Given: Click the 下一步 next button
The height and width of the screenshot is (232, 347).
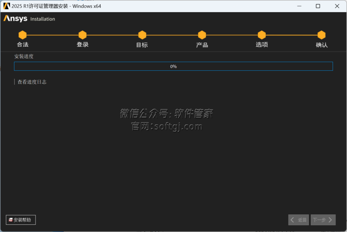Looking at the screenshot, I should [323, 220].
